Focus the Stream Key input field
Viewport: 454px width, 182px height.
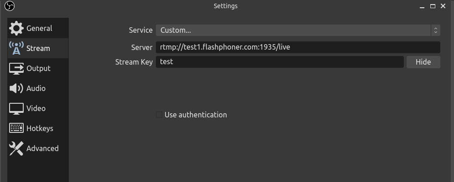[x=279, y=62]
